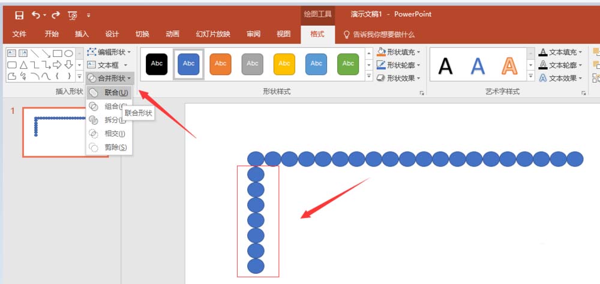
Task: Switch to the 幻灯片放映 ribbon tab
Action: [213, 34]
